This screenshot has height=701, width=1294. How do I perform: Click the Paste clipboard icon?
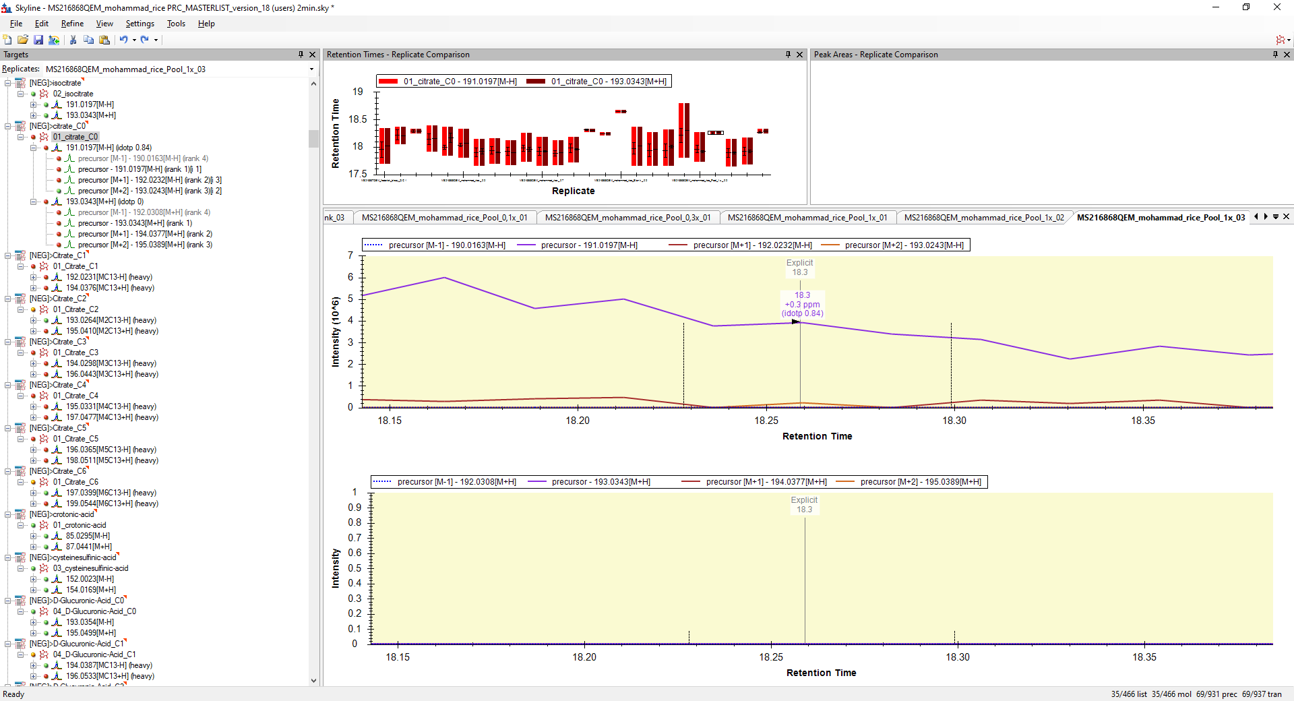(104, 40)
